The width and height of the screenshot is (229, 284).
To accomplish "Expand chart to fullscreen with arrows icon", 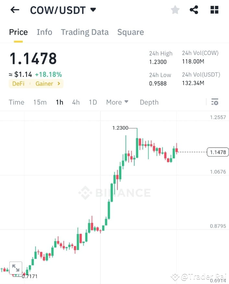I will (x=16, y=268).
